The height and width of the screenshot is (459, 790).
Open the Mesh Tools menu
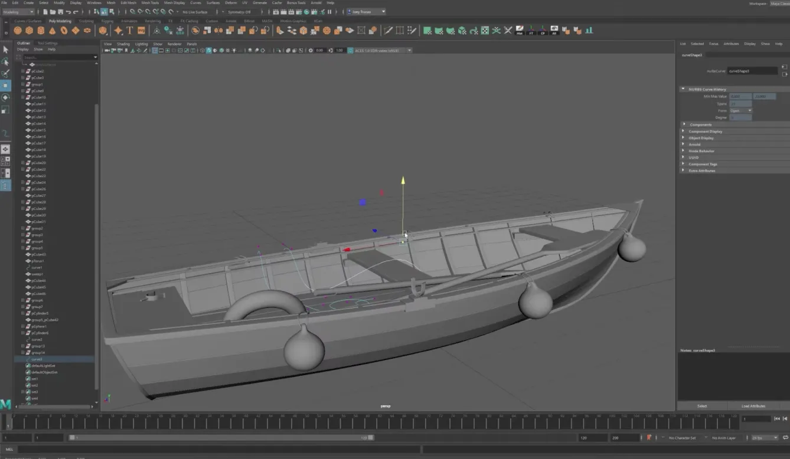150,3
